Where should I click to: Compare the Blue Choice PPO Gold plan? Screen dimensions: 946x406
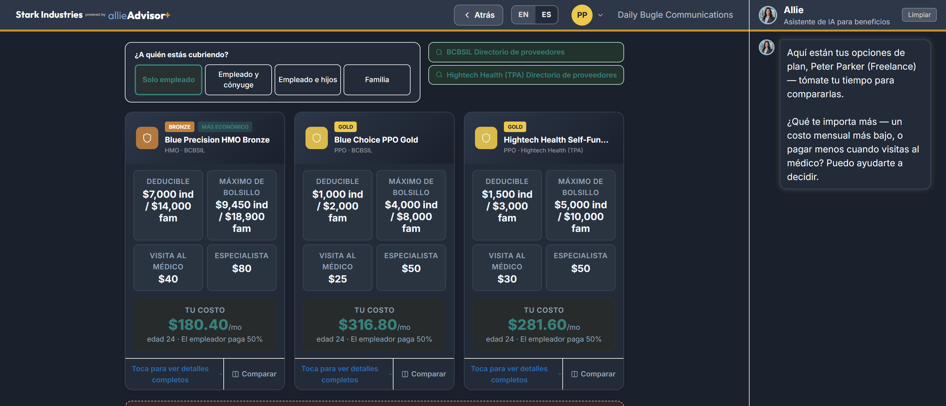[x=424, y=374]
